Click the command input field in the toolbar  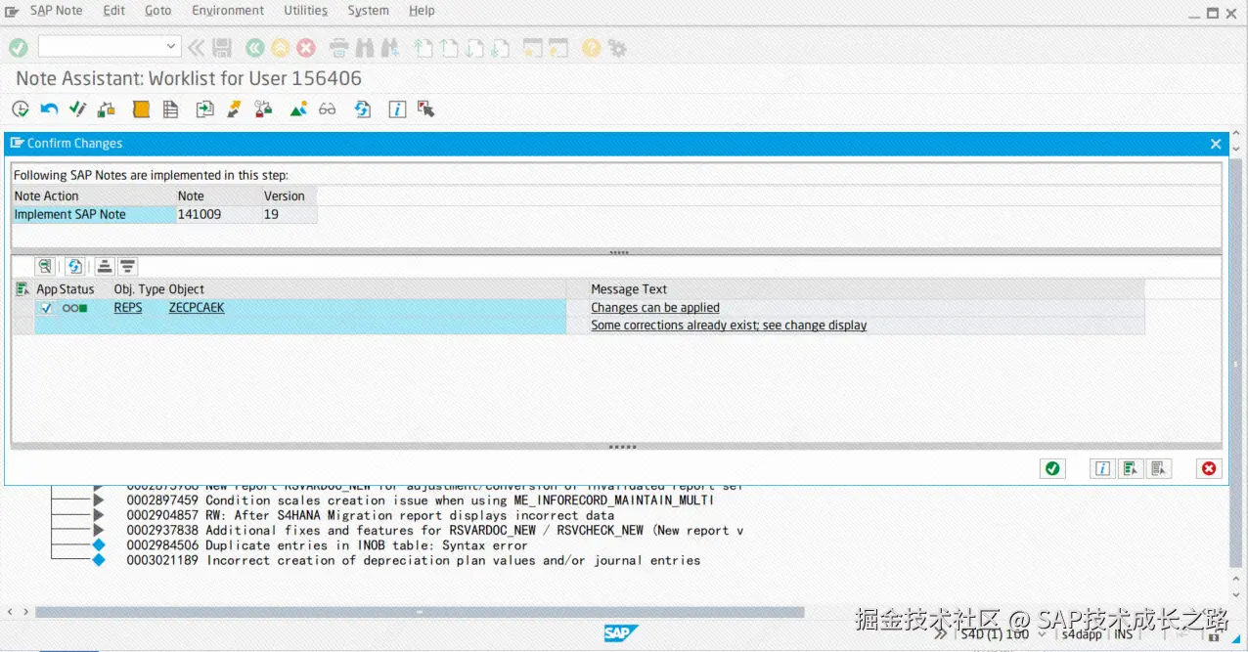click(x=101, y=46)
